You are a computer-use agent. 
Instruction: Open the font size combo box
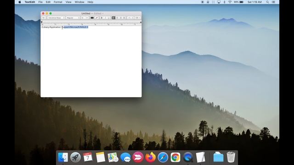pos(85,18)
